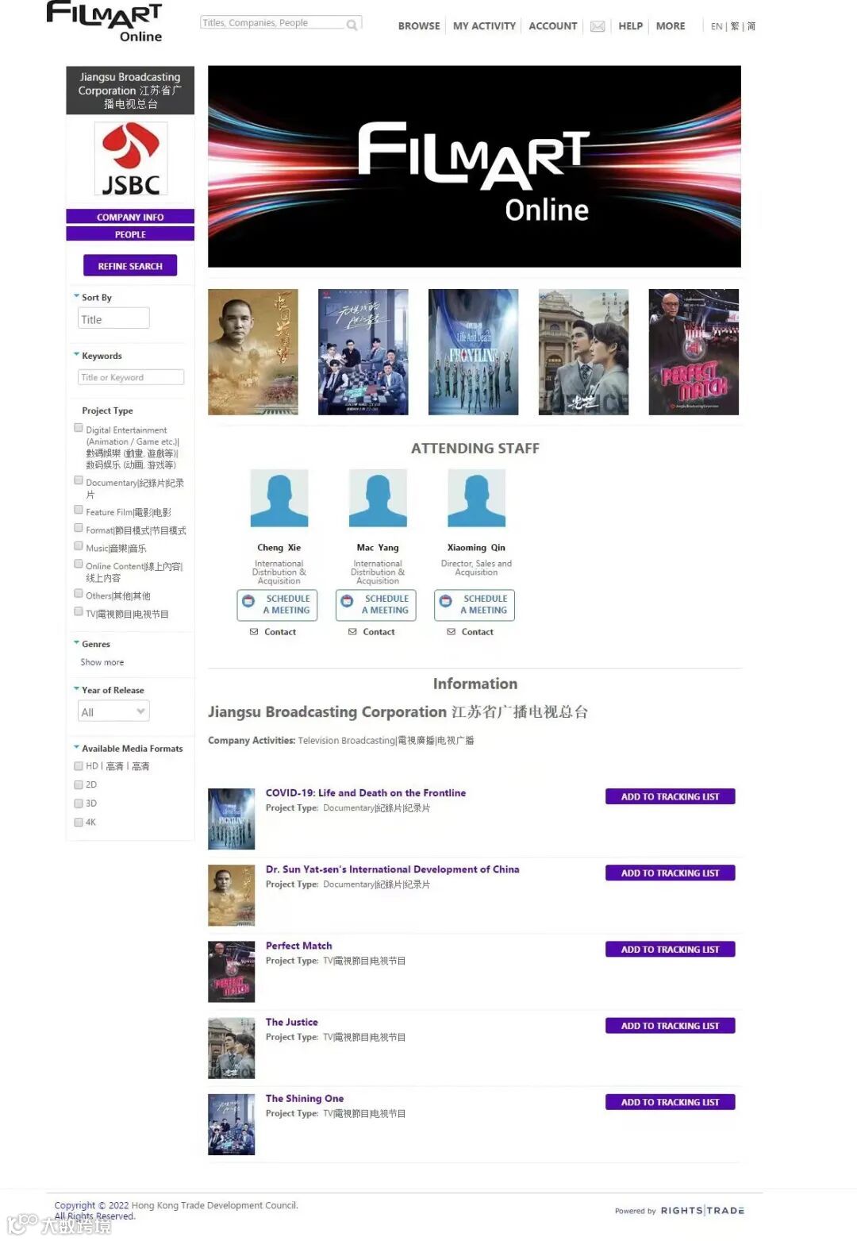Click the calendar icon in Xiaoming Qin's schedule button

pyautogui.click(x=445, y=601)
